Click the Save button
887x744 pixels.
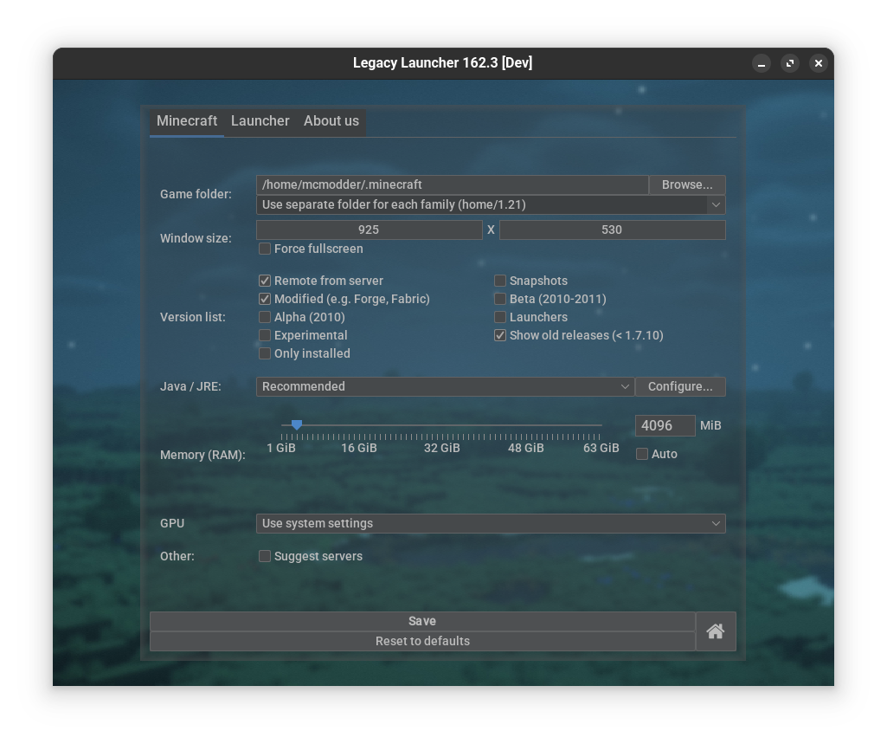[x=422, y=621]
